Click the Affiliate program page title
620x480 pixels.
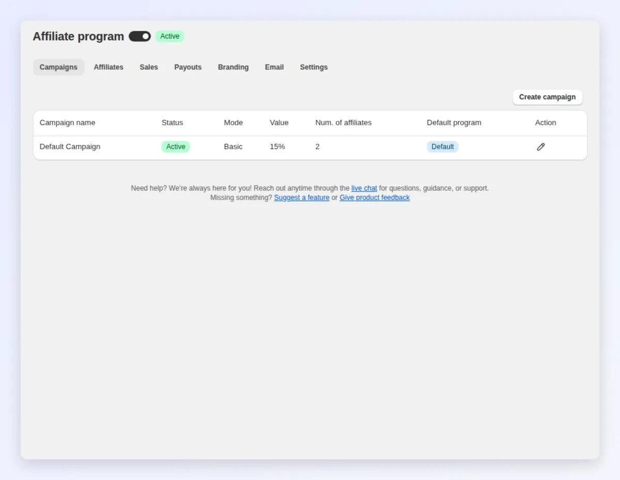(79, 36)
